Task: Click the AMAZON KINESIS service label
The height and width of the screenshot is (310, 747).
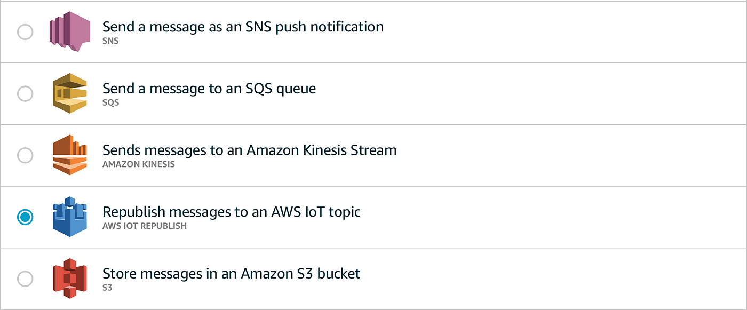Action: tap(139, 164)
